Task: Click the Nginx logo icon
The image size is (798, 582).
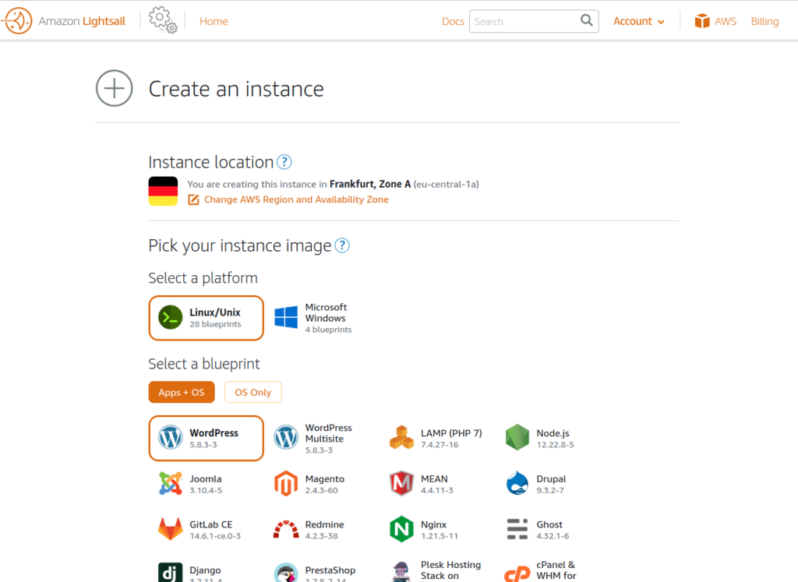Action: (x=401, y=529)
